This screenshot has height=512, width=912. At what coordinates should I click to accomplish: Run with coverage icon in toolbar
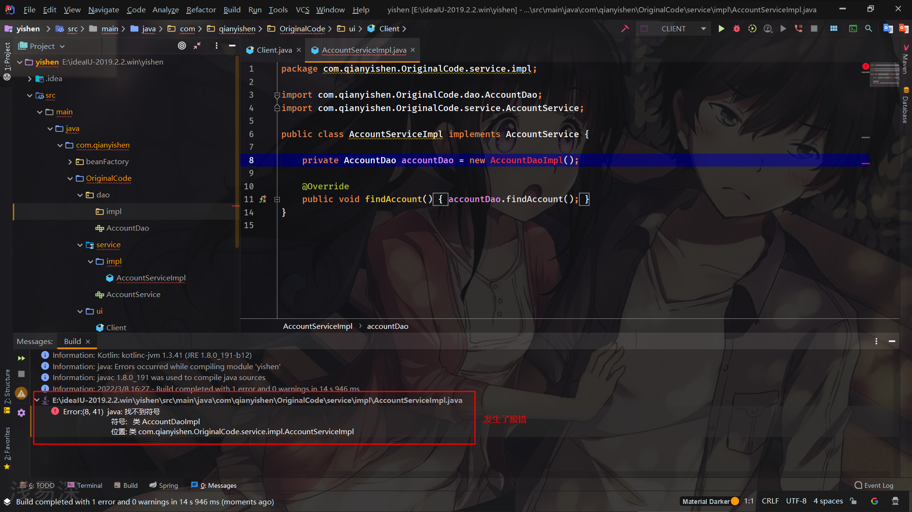pyautogui.click(x=752, y=28)
